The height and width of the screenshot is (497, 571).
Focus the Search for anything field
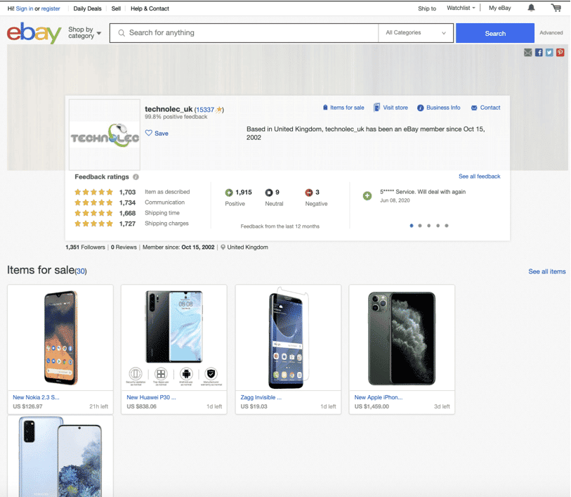point(244,33)
